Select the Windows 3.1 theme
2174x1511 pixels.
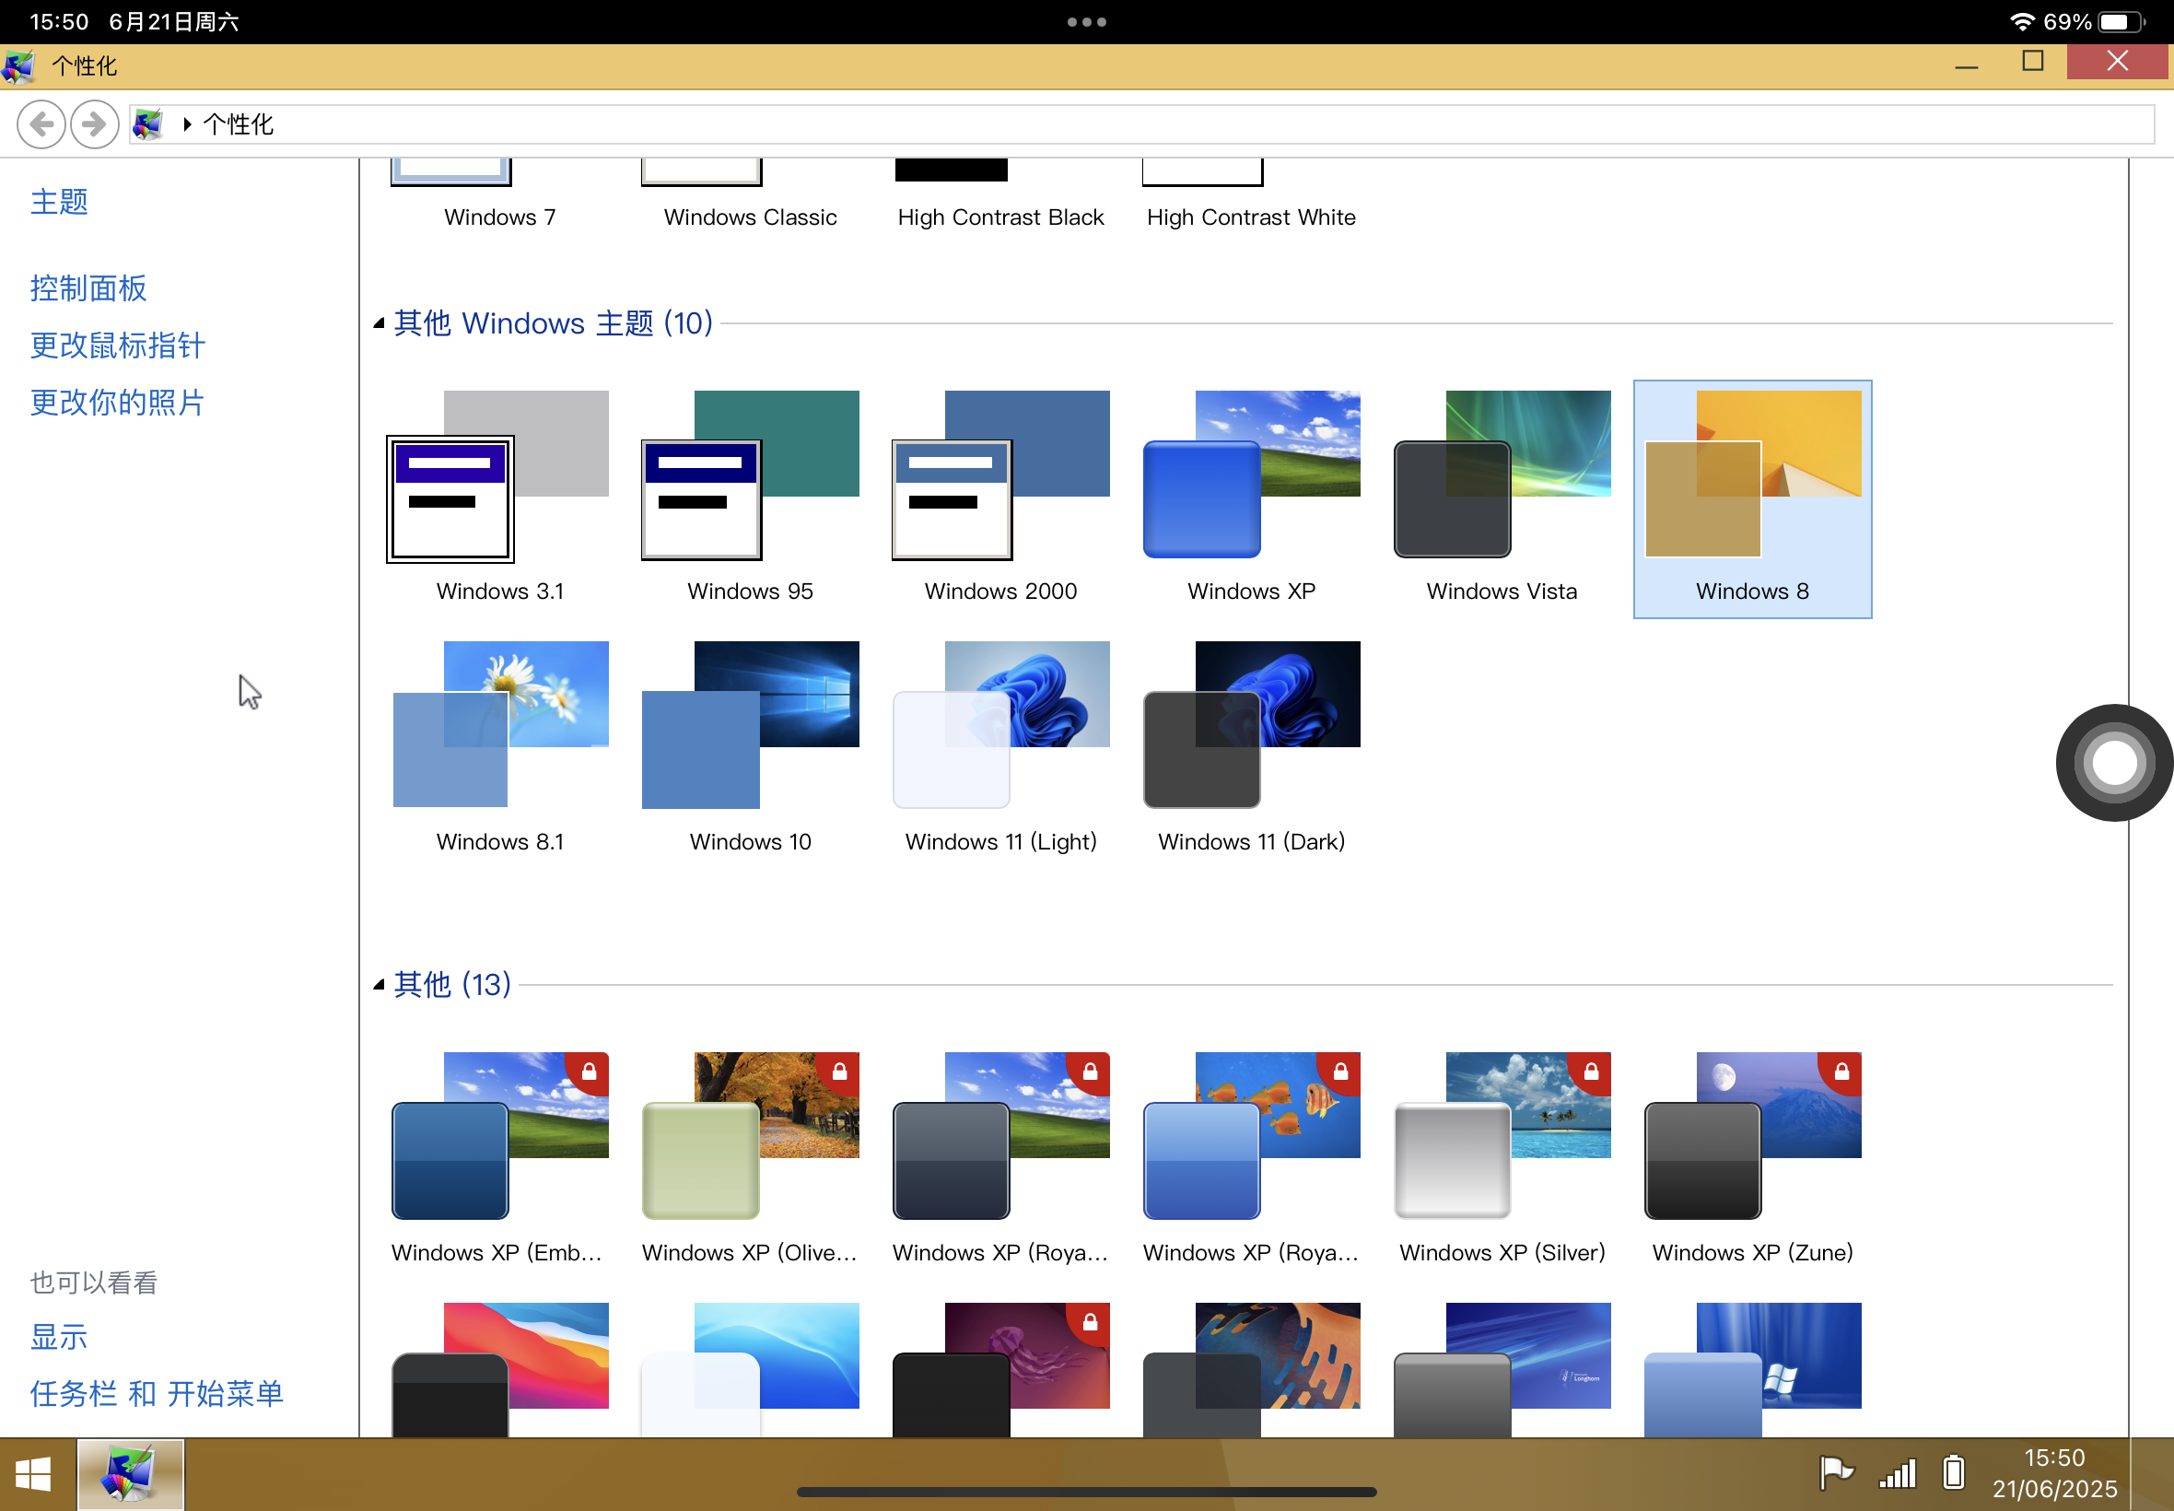pyautogui.click(x=499, y=499)
